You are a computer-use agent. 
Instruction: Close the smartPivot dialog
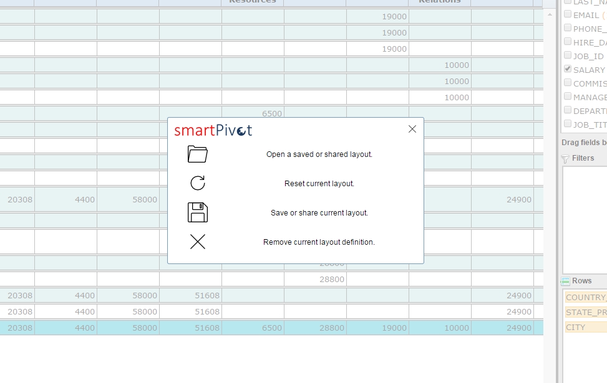tap(412, 129)
